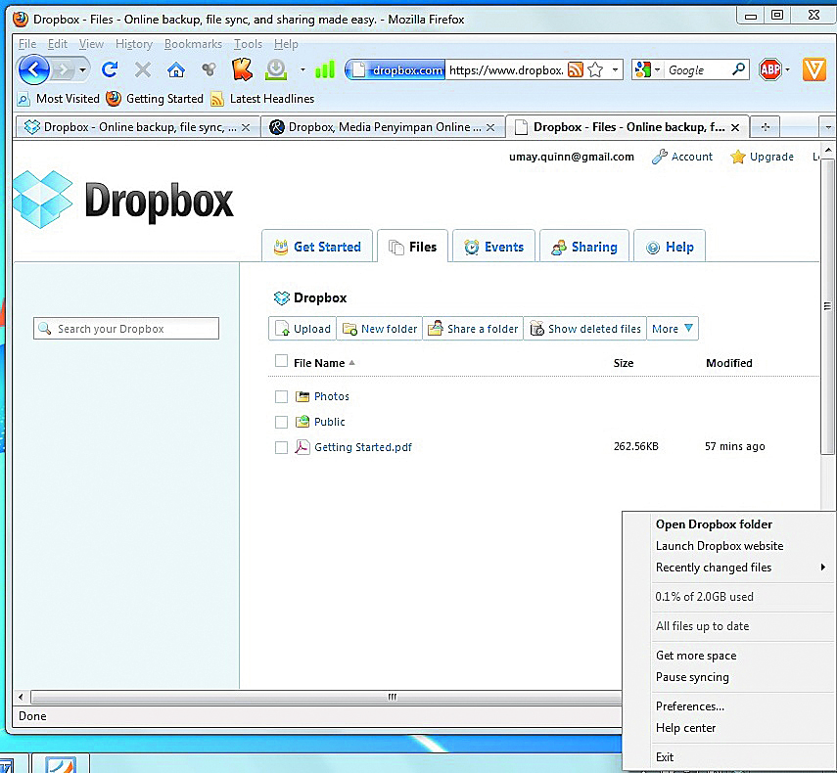Reload the page with the refresh icon
Viewport: 837px width, 773px height.
coord(110,69)
